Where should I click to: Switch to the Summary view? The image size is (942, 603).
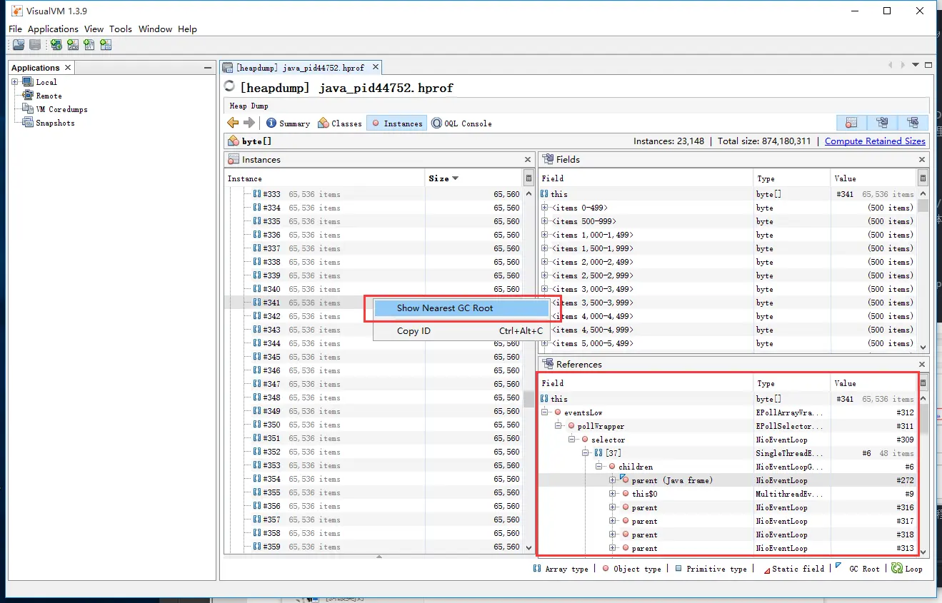[288, 123]
